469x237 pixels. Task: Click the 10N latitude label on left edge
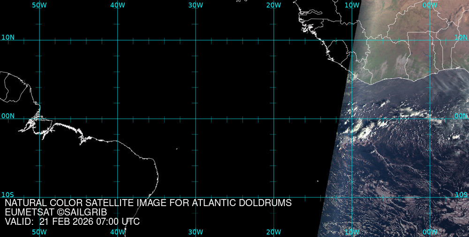point(8,37)
